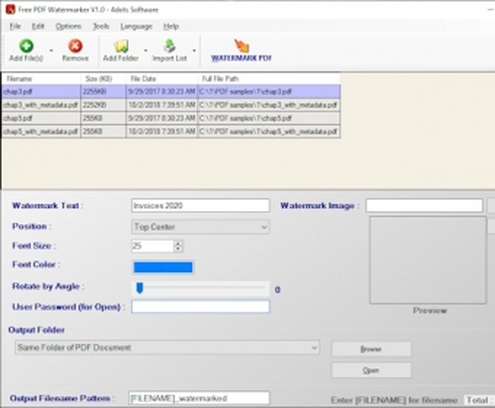
Task: Click the Import List icon
Action: [169, 46]
